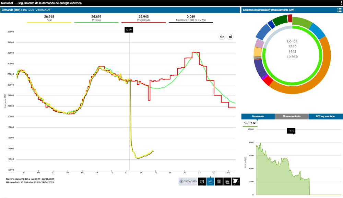Screen dimensions: 343x198
Task: Open the generation structure list icon
Action: 339,10
